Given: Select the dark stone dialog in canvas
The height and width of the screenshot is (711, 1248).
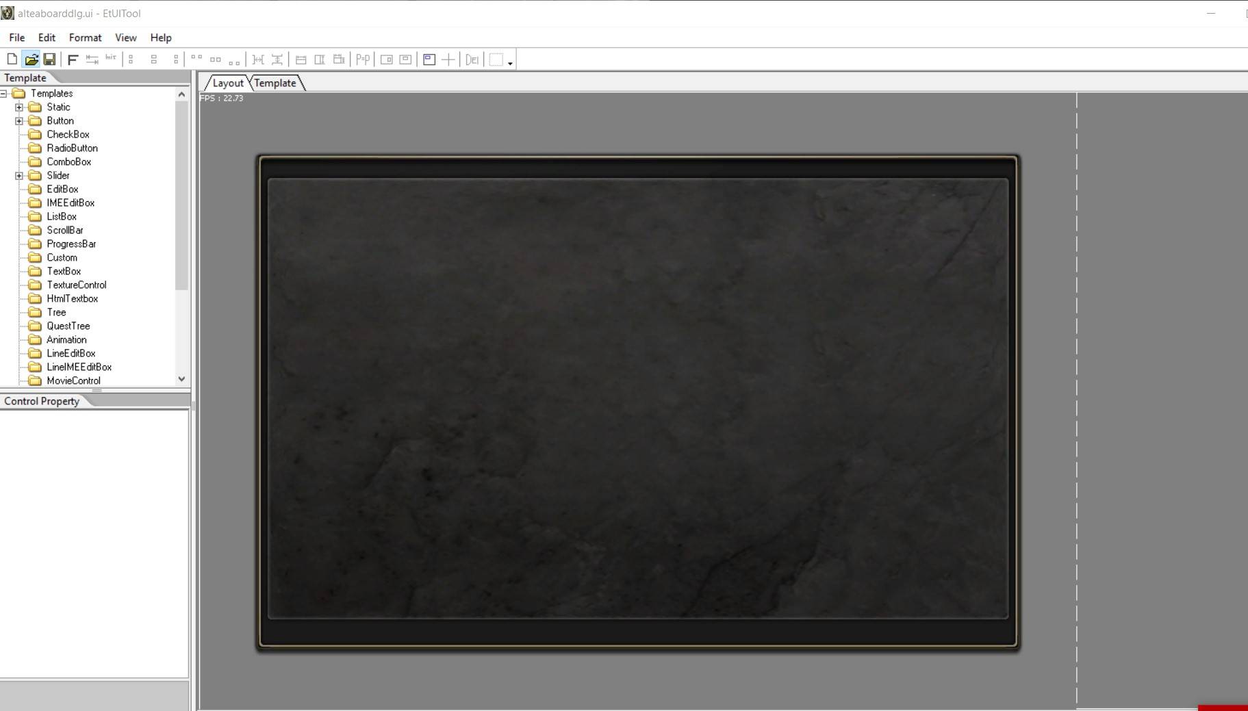Looking at the screenshot, I should (637, 402).
